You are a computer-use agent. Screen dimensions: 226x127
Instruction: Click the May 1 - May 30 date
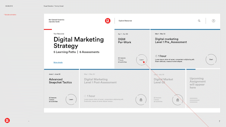click(x=89, y=74)
